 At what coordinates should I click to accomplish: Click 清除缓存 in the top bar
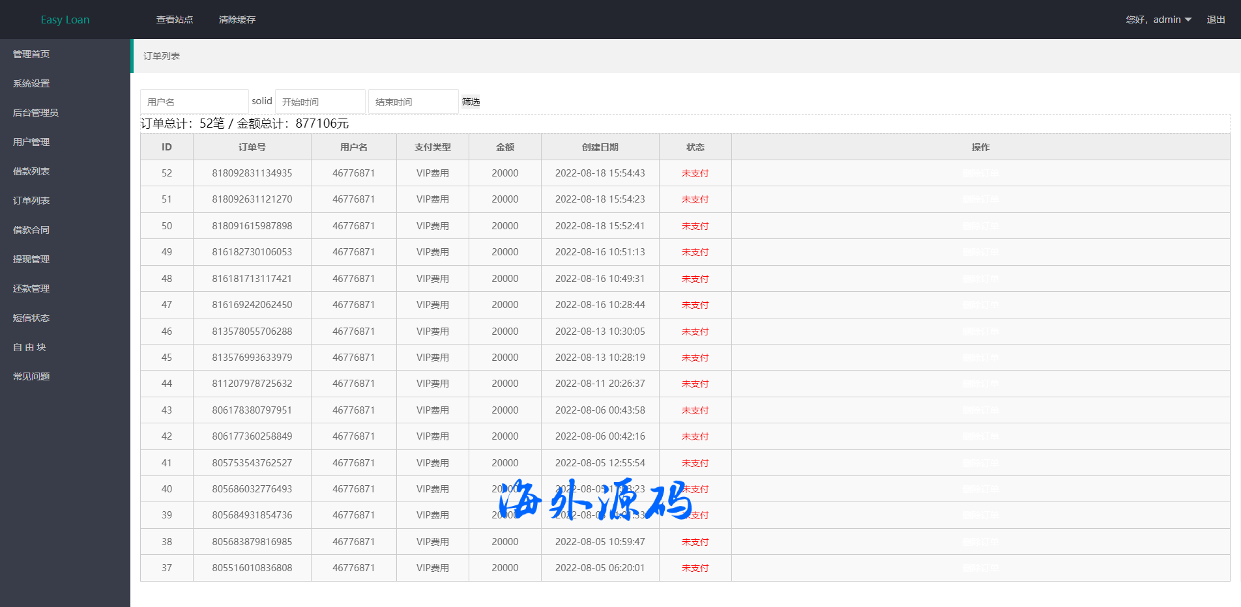tap(237, 20)
